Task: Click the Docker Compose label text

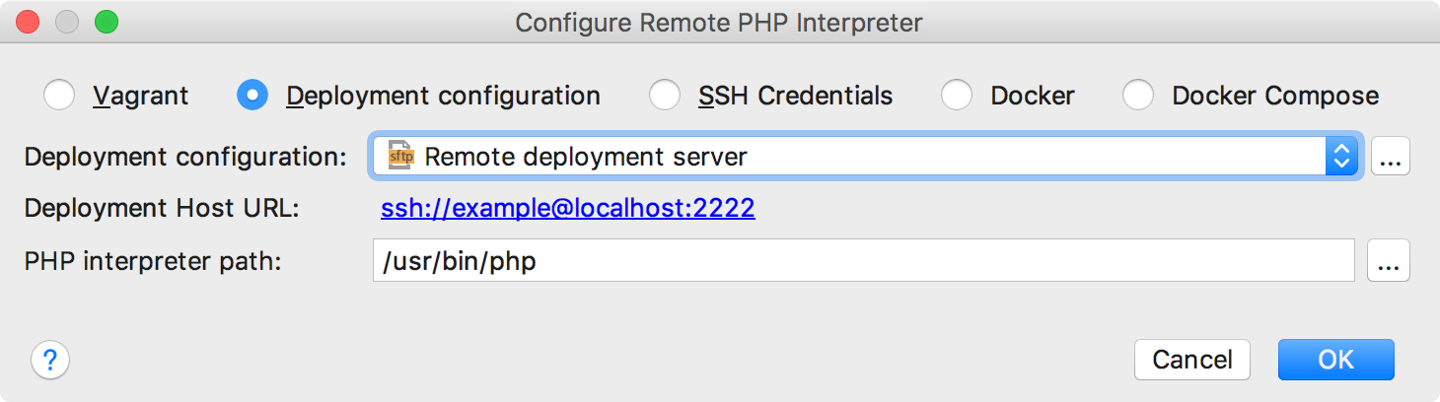Action: 1275,96
